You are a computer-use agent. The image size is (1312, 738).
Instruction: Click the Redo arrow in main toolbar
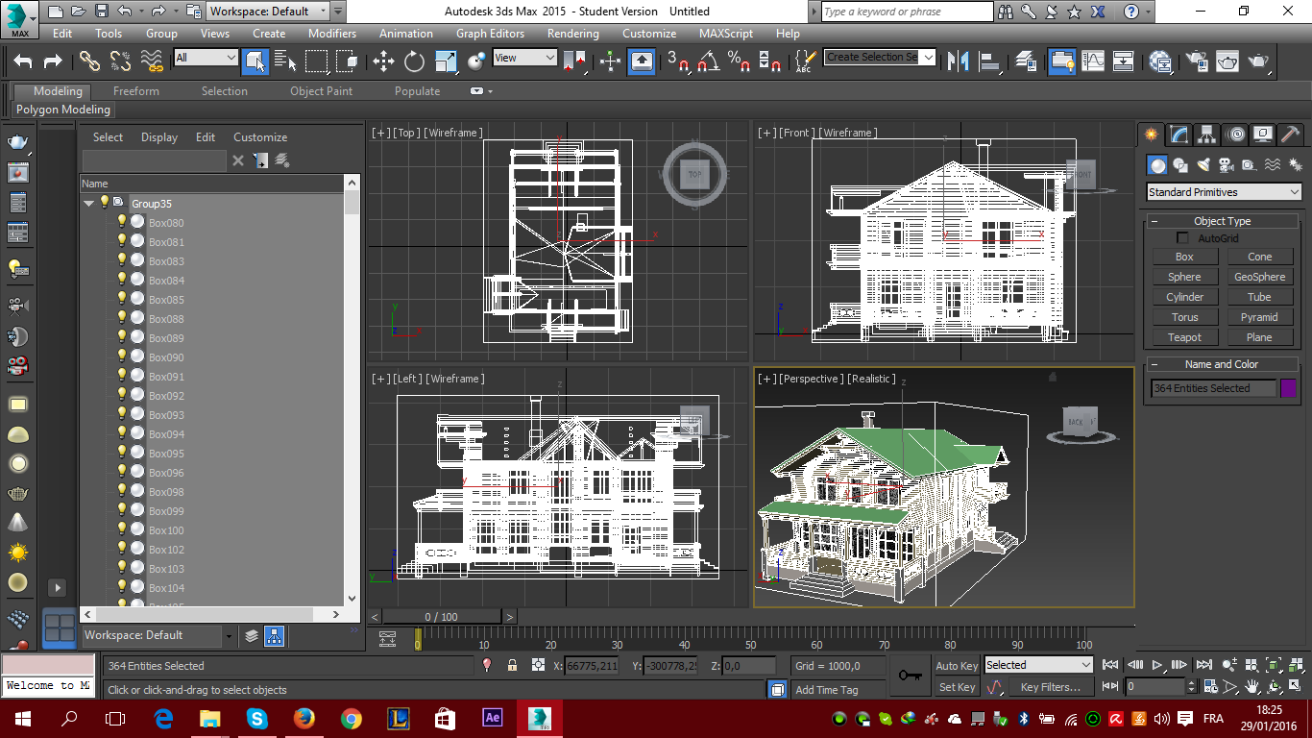coord(53,61)
